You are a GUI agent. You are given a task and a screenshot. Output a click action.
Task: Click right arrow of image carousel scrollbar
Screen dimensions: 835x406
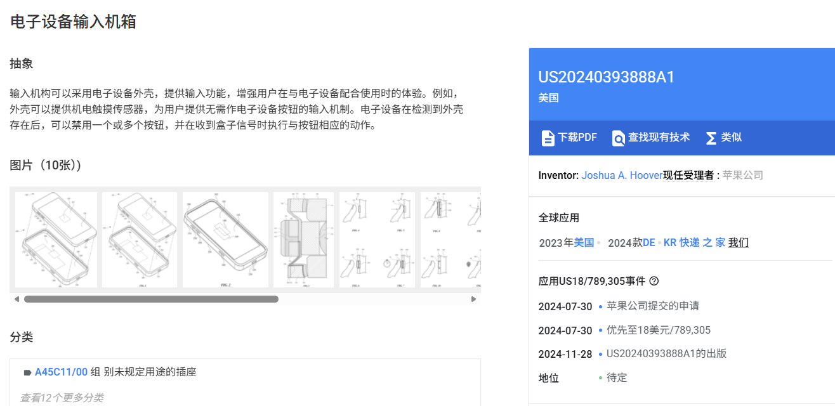[x=473, y=299]
